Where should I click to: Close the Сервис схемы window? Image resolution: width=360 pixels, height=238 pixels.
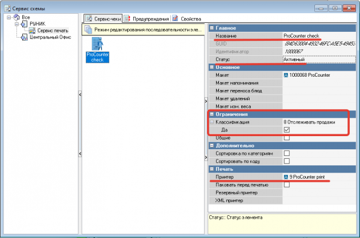point(349,8)
